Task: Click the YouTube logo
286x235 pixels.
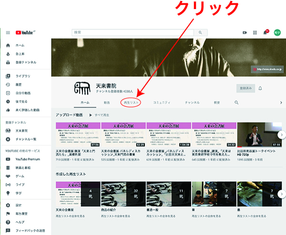Action: tap(25, 32)
